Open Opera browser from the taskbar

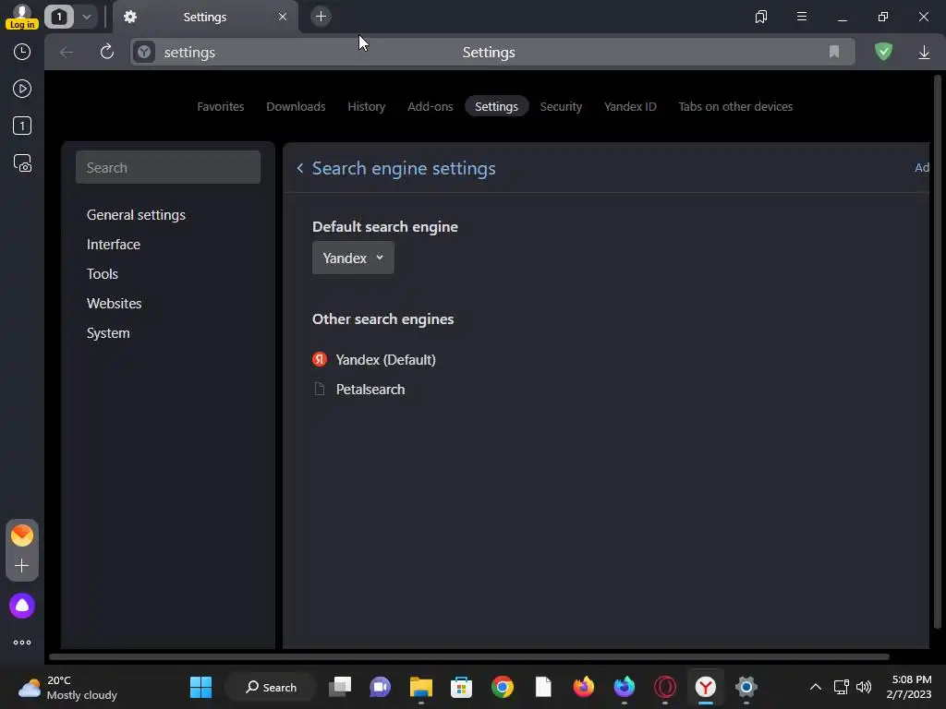[x=665, y=687]
